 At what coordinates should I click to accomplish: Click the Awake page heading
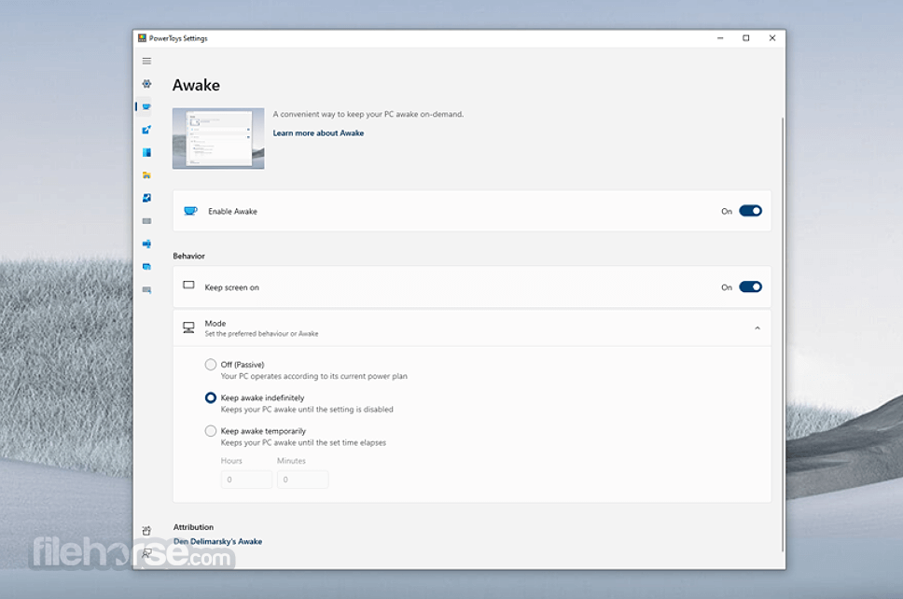[197, 85]
